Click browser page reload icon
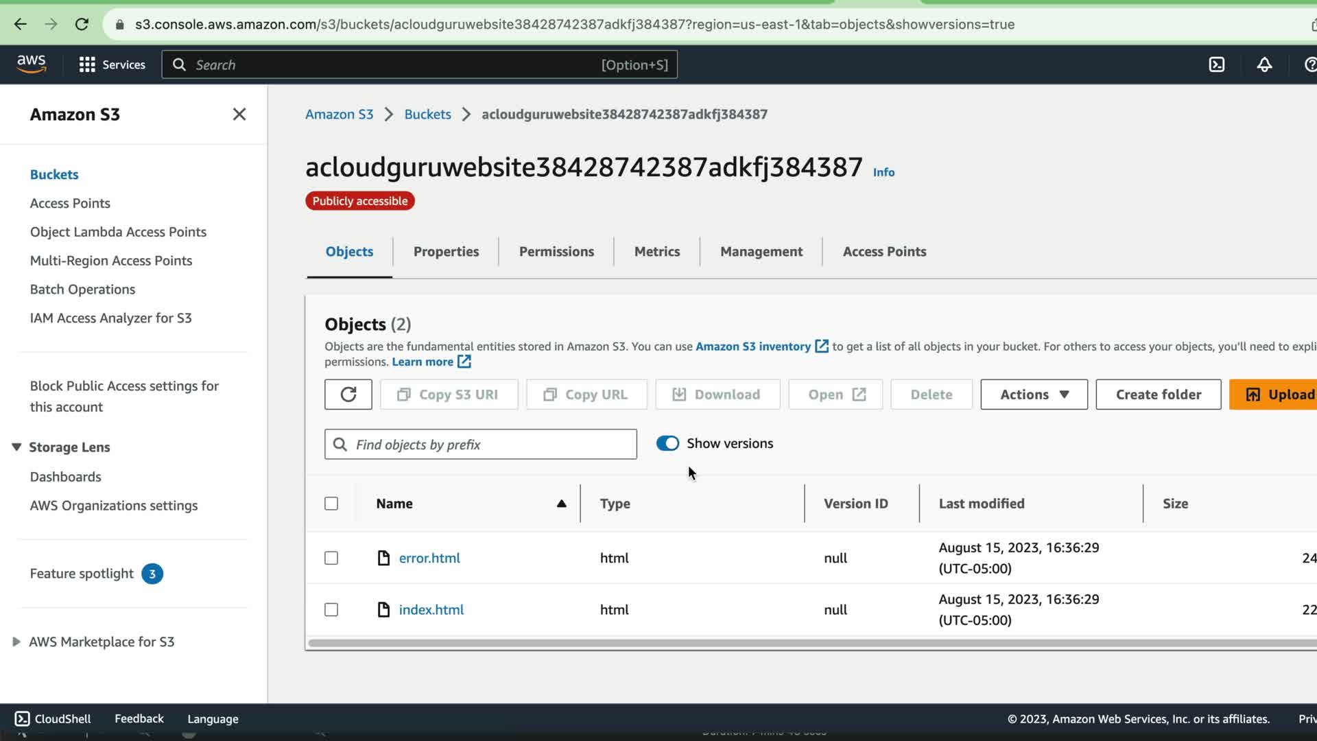The width and height of the screenshot is (1317, 741). 82,25
